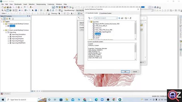Open File Explorer from taskbar

67,99
